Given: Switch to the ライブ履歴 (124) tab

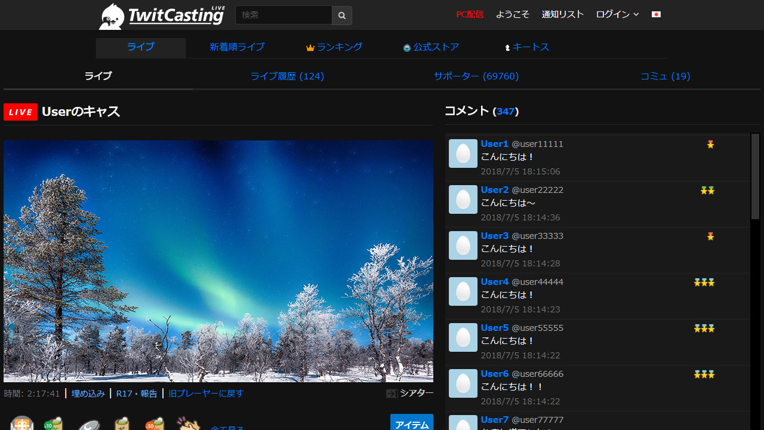Looking at the screenshot, I should pos(287,76).
